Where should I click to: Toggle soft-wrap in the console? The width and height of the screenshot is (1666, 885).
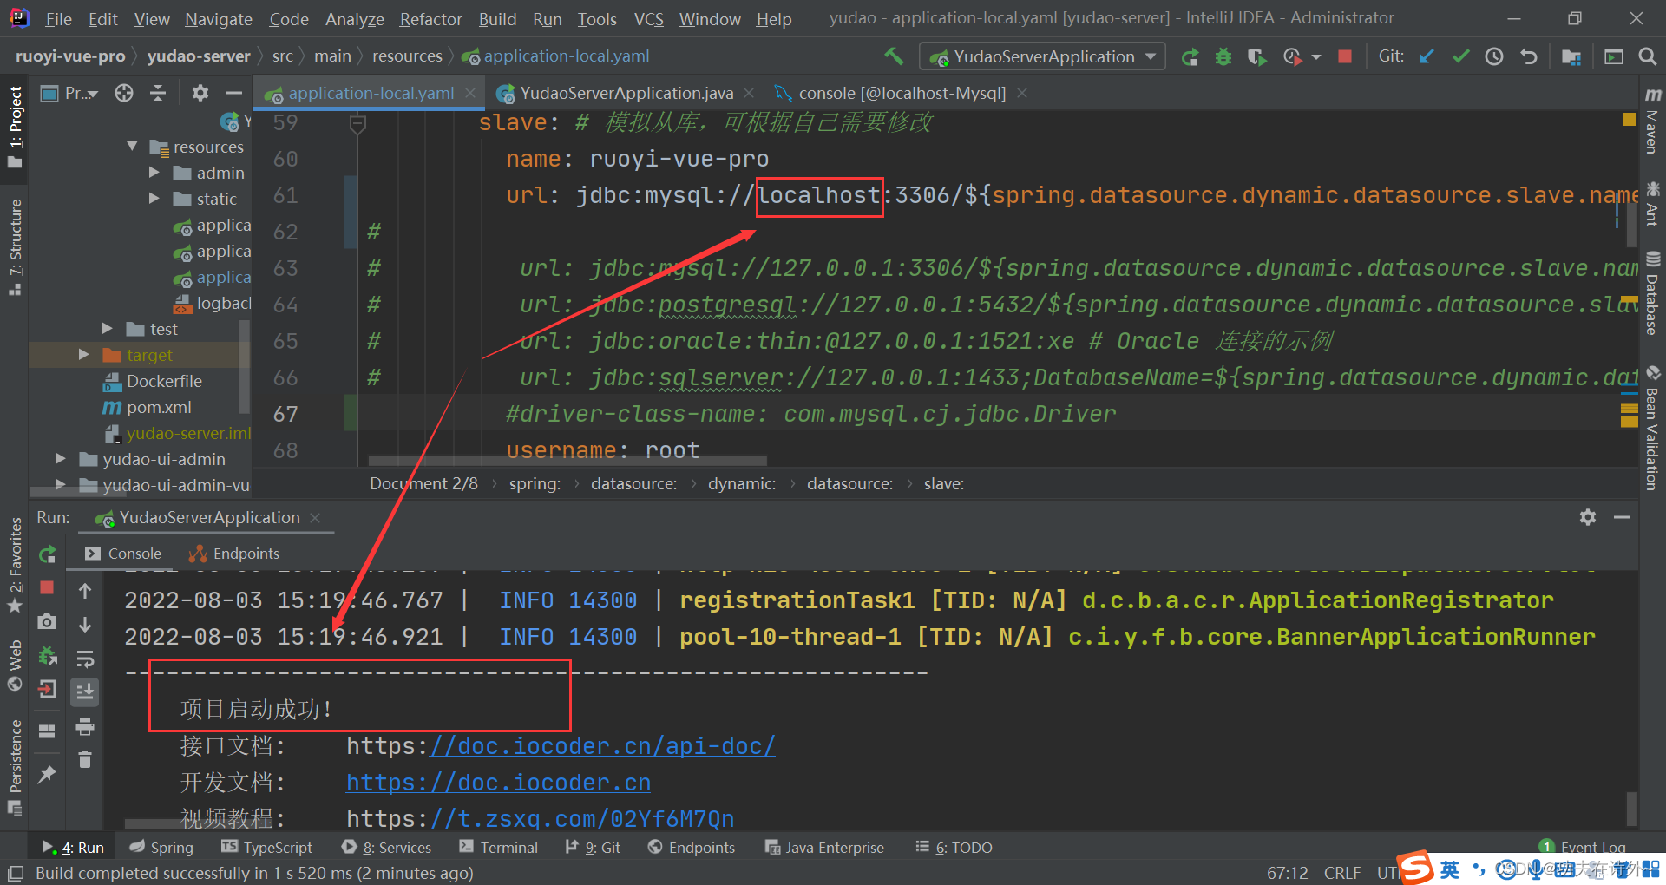click(85, 659)
